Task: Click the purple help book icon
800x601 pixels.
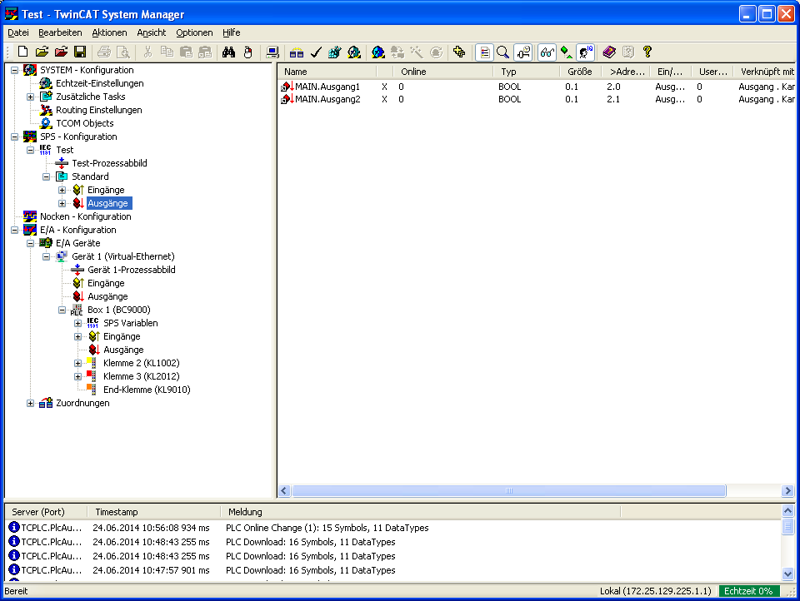Action: tap(609, 52)
